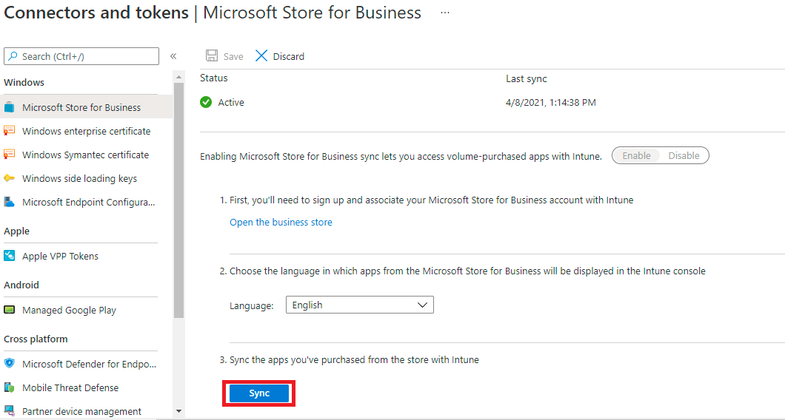This screenshot has height=420, width=785.
Task: Select Enable for Store sync
Action: click(636, 155)
